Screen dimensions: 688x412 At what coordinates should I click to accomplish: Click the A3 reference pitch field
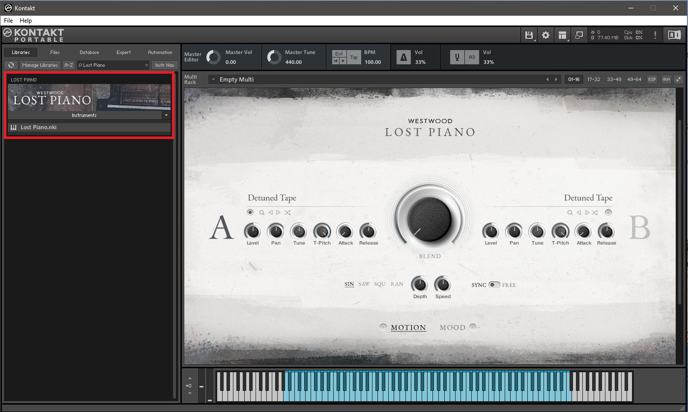point(472,57)
